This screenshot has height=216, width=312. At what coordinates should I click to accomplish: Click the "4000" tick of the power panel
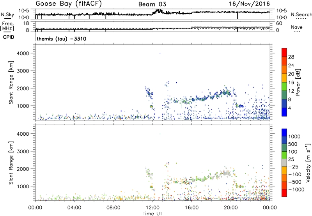[23, 53]
